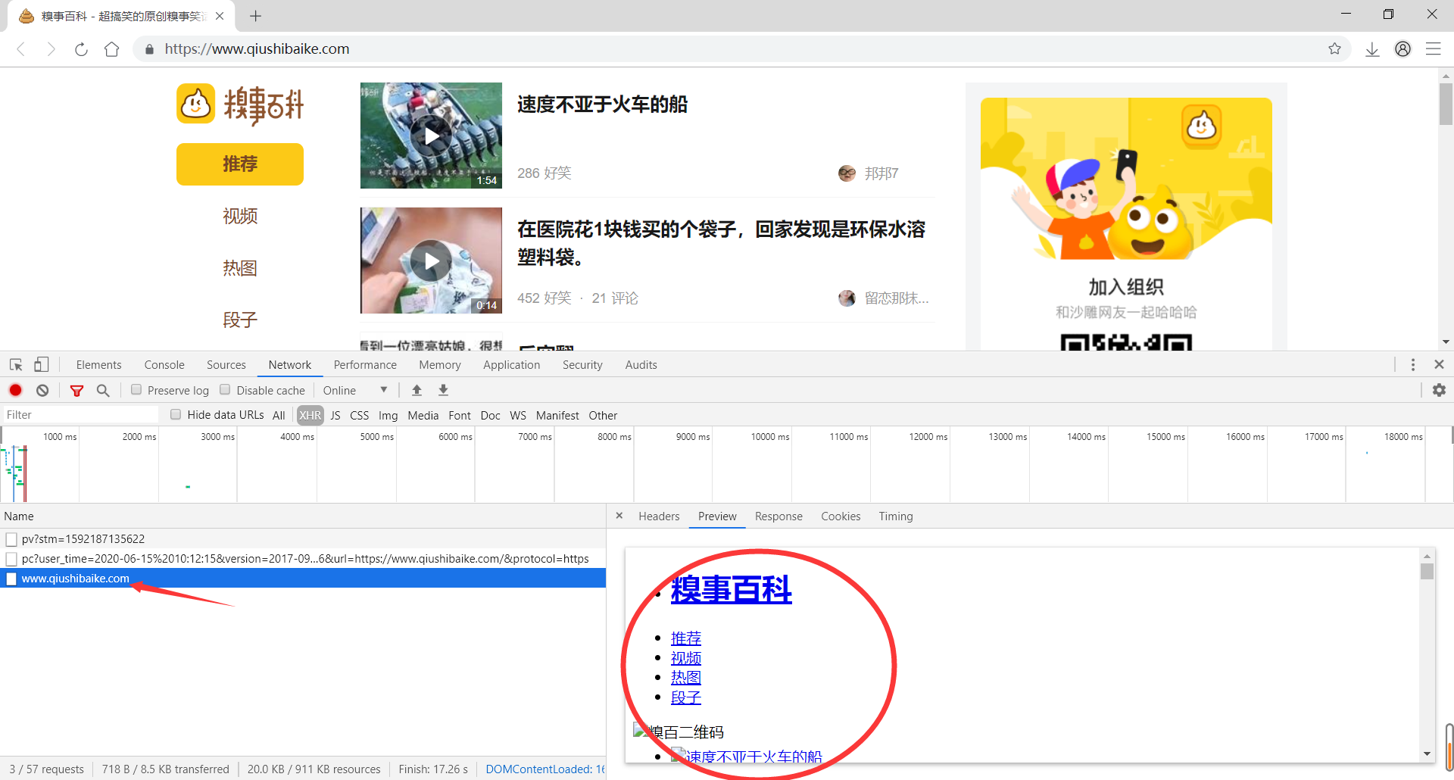Enable the Disable cache checkbox

point(225,390)
